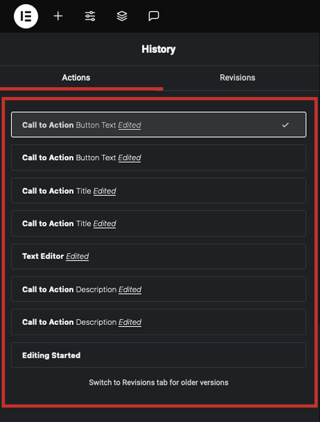
Task: Switch to the Revisions tab
Action: (x=238, y=78)
